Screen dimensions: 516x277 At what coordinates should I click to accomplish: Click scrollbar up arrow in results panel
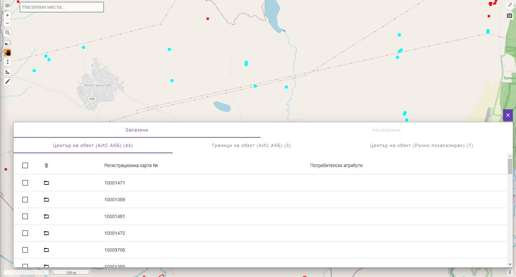pyautogui.click(x=510, y=156)
